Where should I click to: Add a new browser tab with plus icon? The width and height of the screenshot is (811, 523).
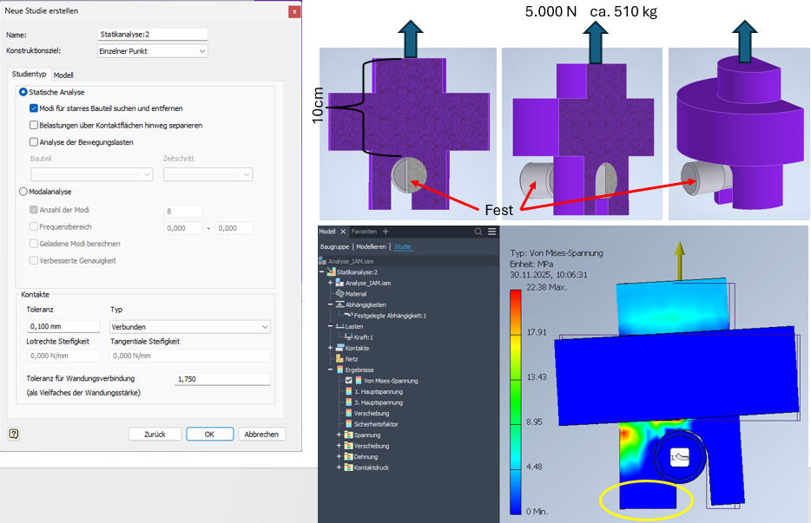tap(386, 232)
